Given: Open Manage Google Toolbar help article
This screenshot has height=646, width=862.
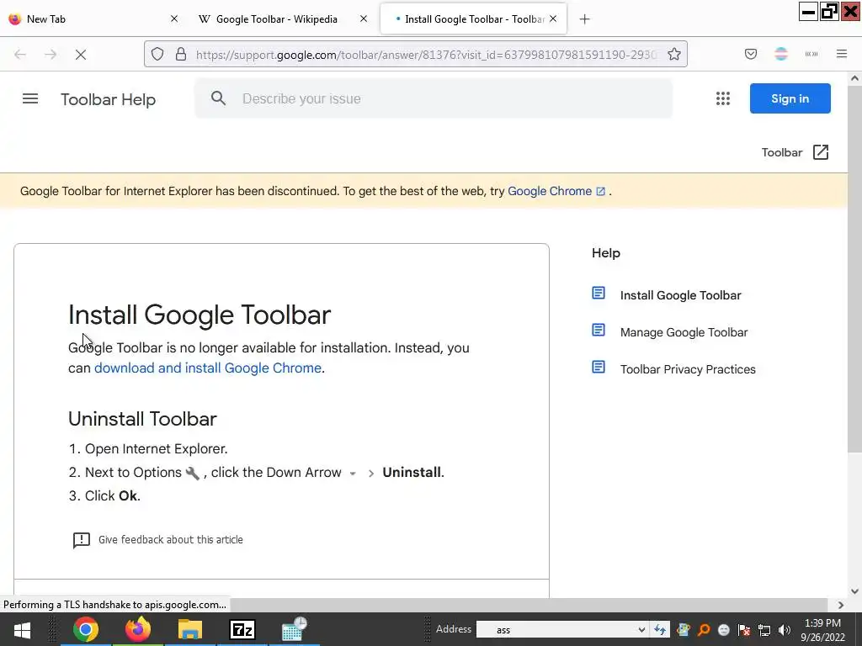Looking at the screenshot, I should 684,332.
